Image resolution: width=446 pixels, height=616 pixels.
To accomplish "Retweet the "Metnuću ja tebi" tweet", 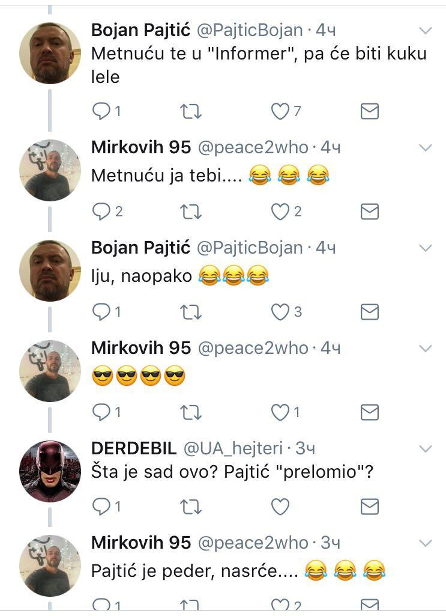I will [191, 212].
